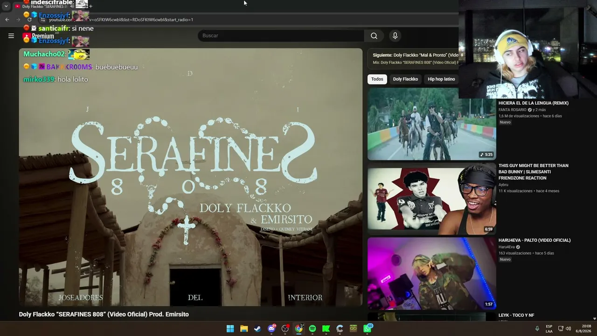Click the magnifier search button

tap(374, 36)
